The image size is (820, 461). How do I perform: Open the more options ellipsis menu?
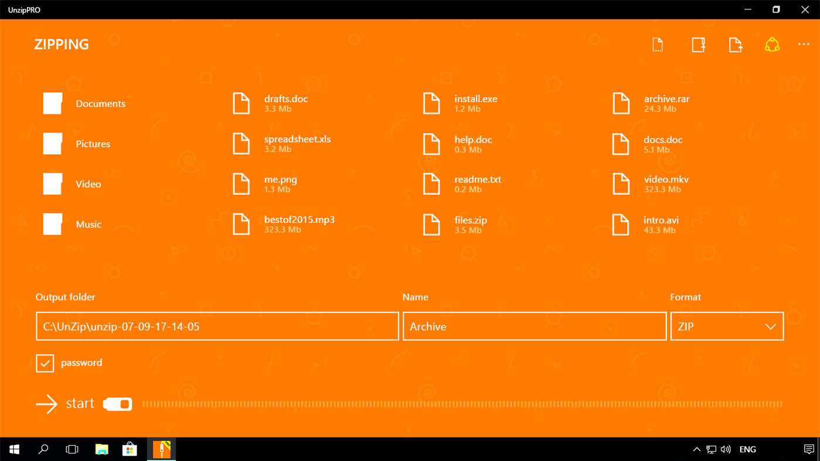click(805, 44)
